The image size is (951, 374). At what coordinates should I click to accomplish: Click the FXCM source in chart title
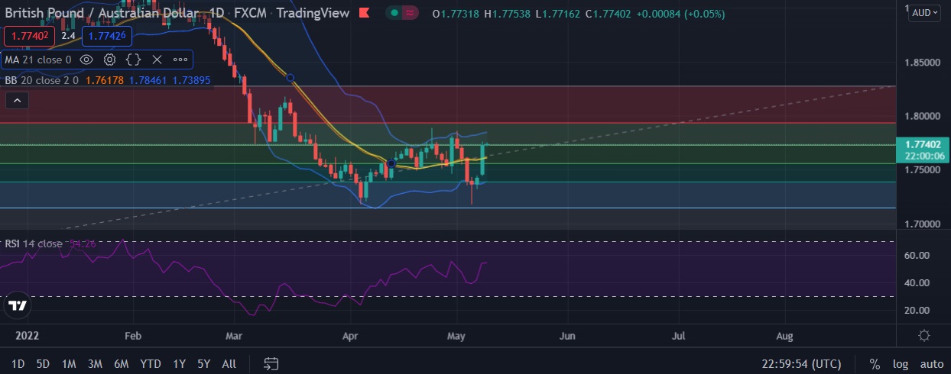tap(252, 13)
